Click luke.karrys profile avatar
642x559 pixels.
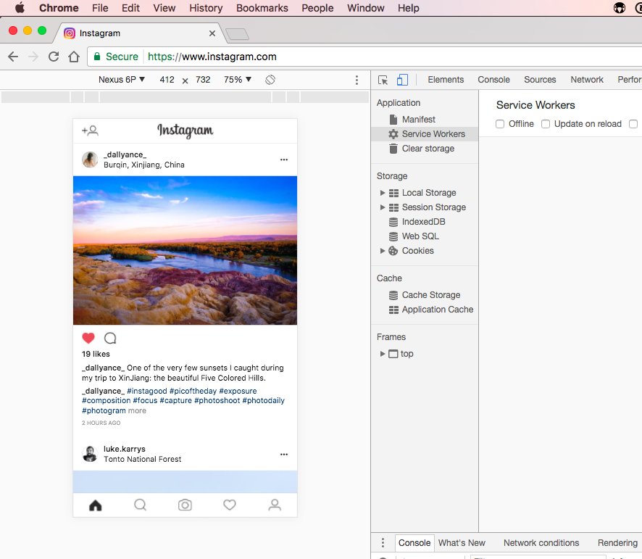pos(90,454)
